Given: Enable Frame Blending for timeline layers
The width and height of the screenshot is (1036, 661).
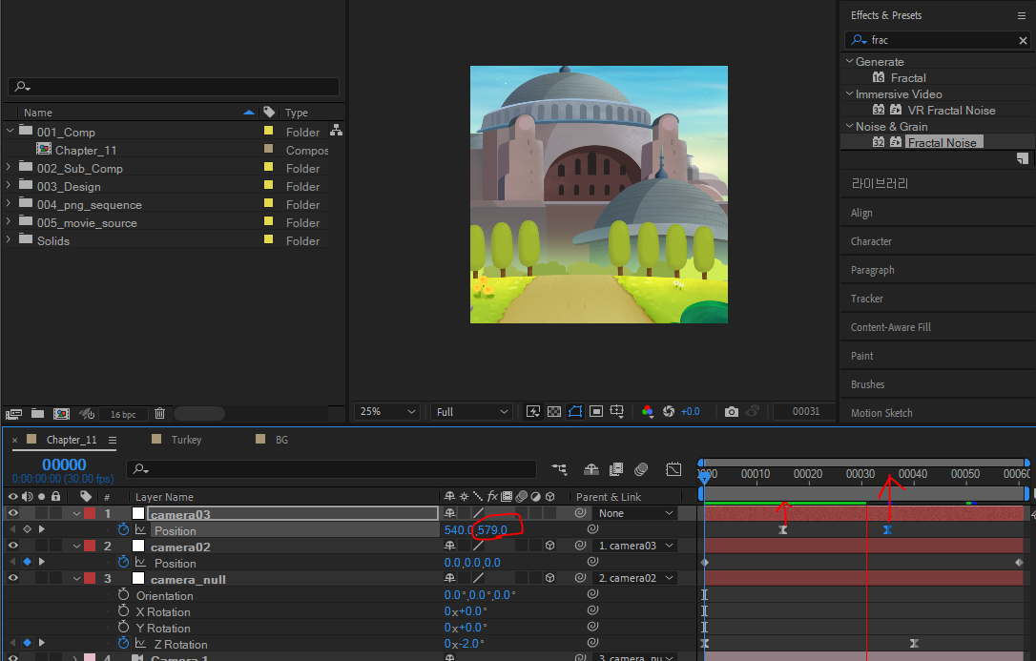Looking at the screenshot, I should point(616,469).
